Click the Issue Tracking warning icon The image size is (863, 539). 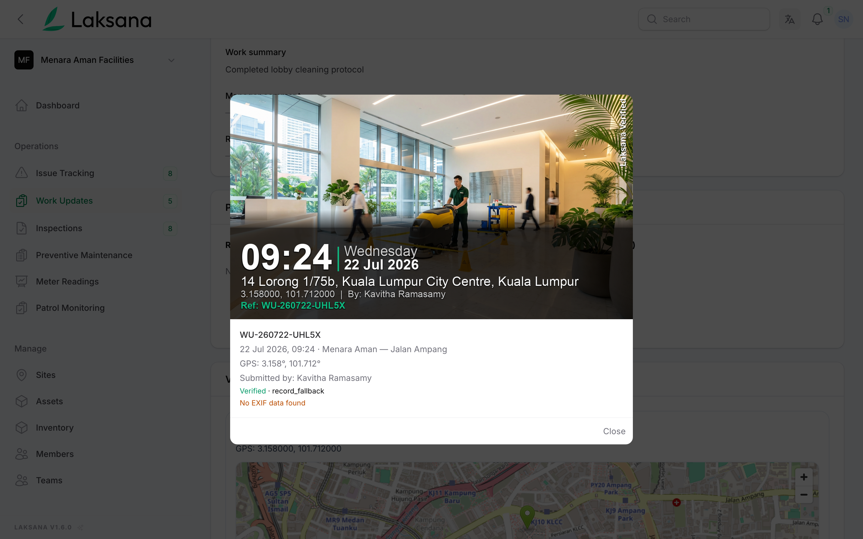click(x=22, y=173)
